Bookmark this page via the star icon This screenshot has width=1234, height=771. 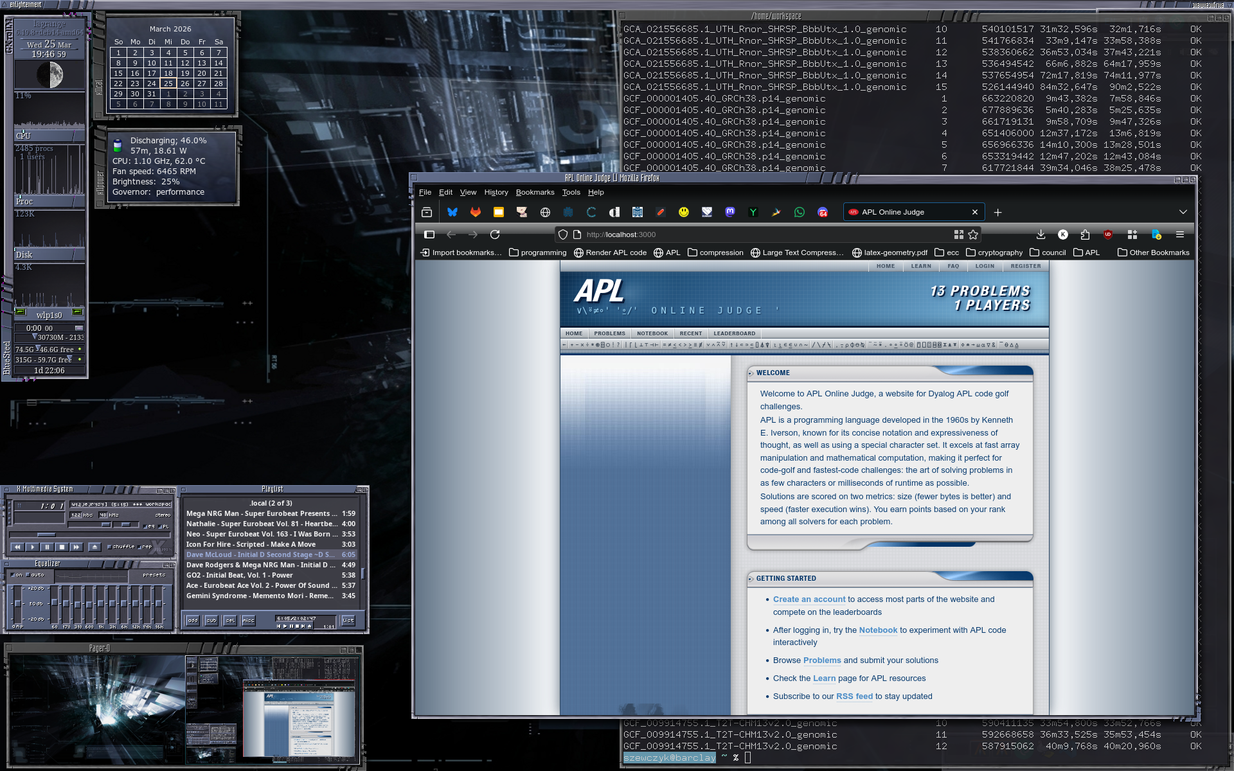click(x=974, y=235)
